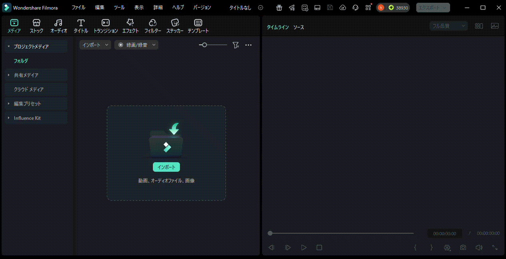This screenshot has height=259, width=506.
Task: Open the Stock media tab icon
Action: click(x=36, y=23)
